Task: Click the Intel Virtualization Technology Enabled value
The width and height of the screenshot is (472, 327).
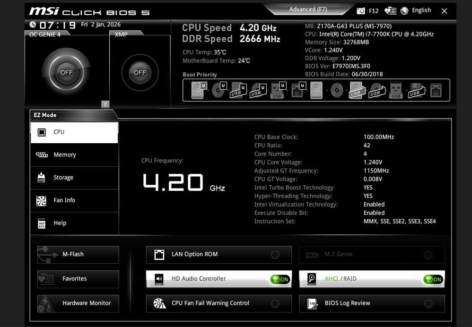Action: (x=374, y=204)
